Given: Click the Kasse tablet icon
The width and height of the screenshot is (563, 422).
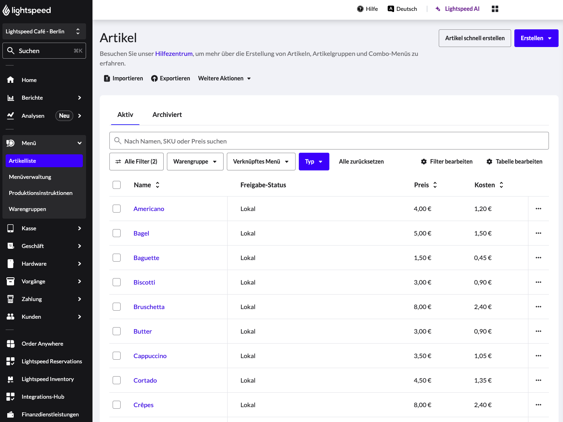Looking at the screenshot, I should [x=10, y=228].
